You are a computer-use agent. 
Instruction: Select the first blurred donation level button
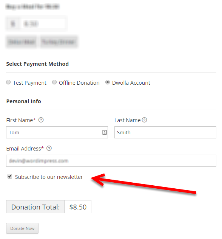click(22, 42)
